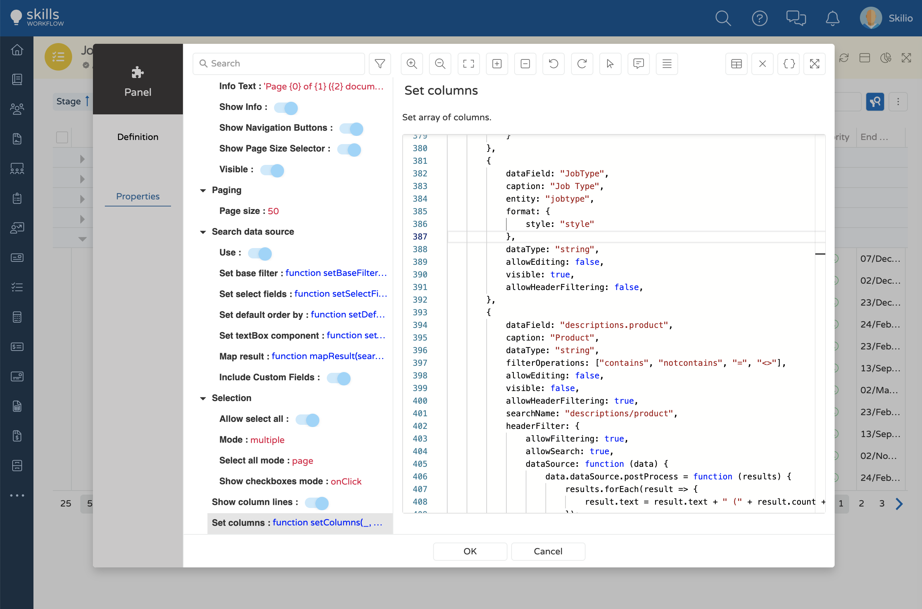Open the Properties tab
Image resolution: width=922 pixels, height=609 pixels.
[x=138, y=196]
